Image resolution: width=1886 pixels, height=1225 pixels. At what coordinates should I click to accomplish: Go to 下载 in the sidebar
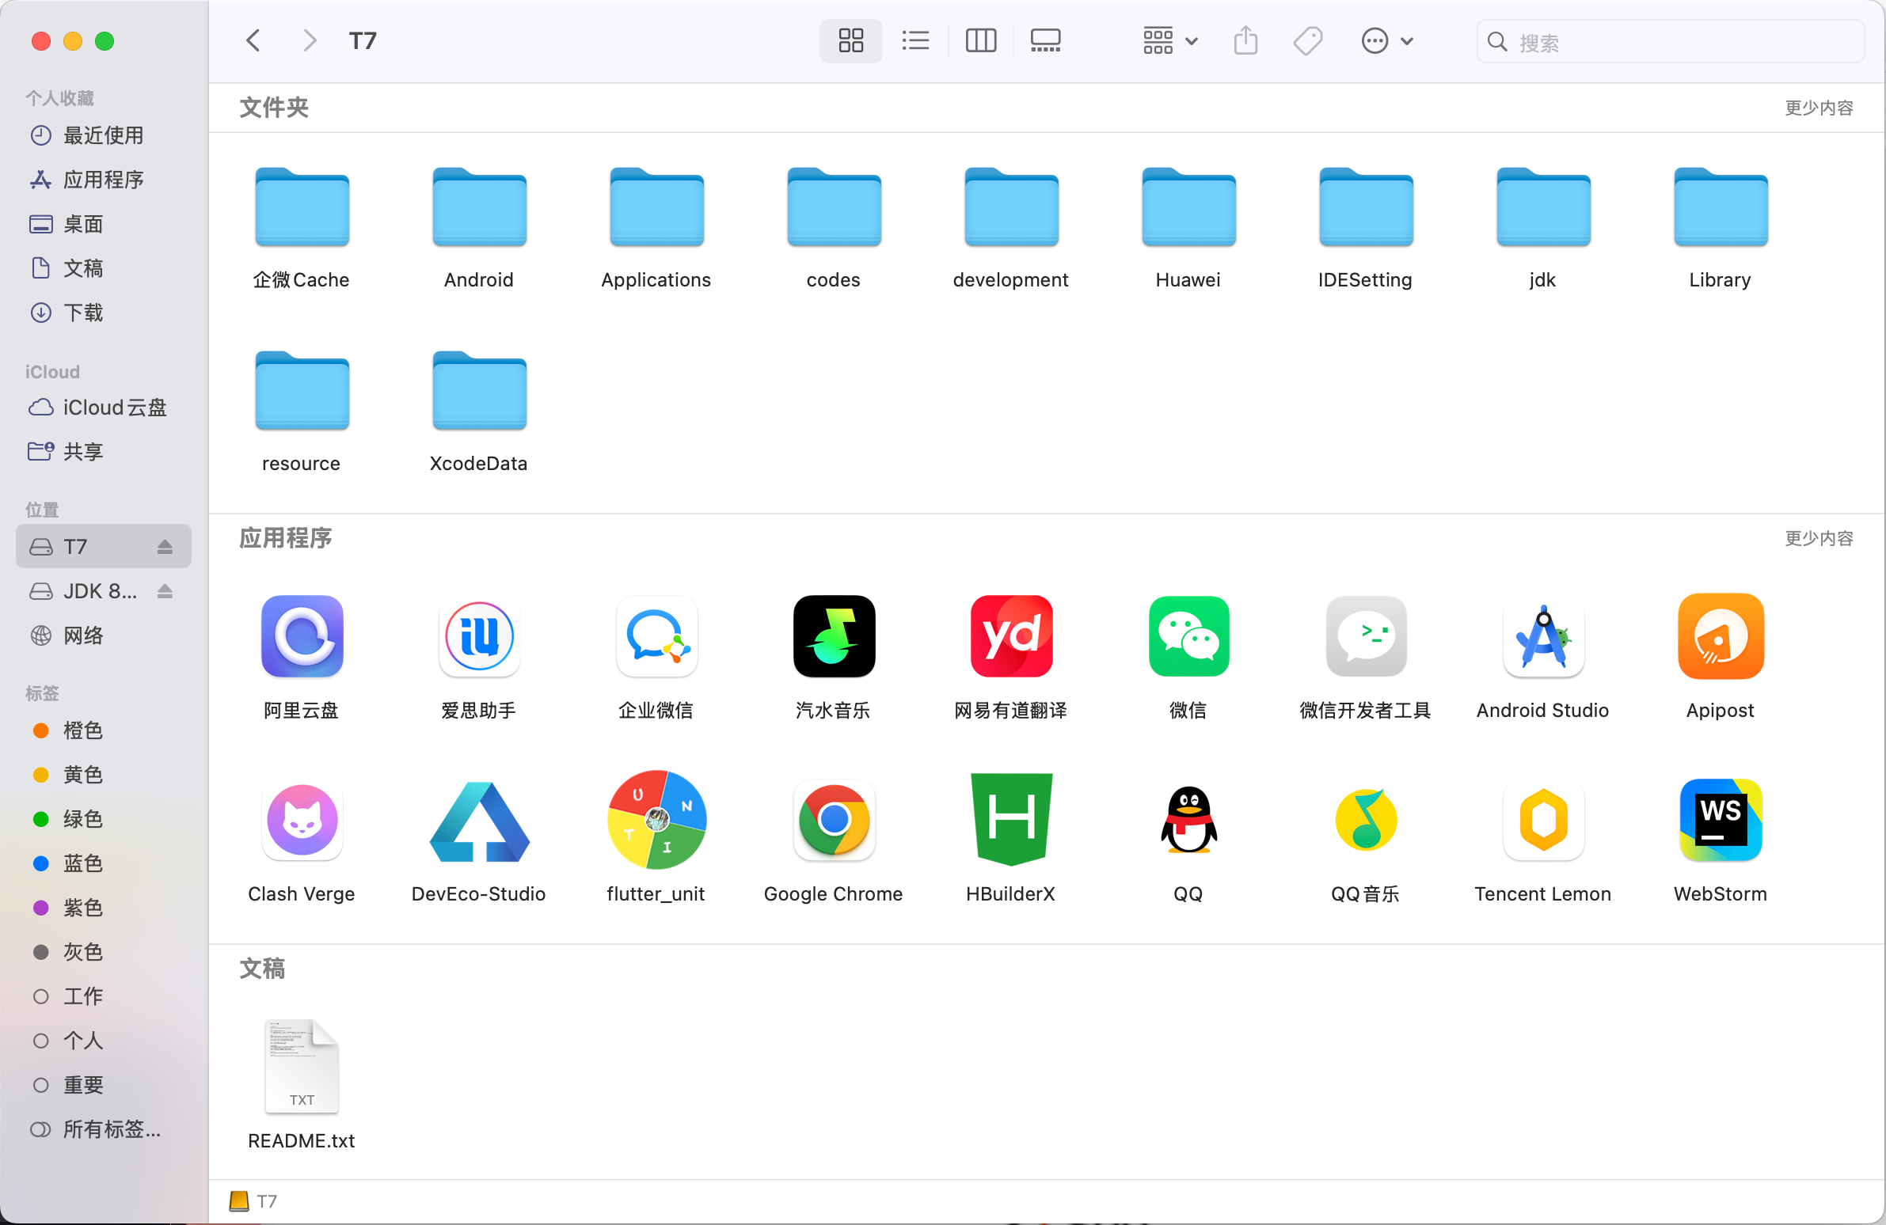coord(82,313)
